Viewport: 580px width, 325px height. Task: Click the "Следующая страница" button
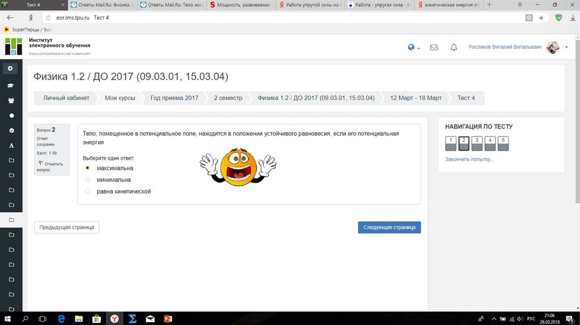click(x=389, y=227)
